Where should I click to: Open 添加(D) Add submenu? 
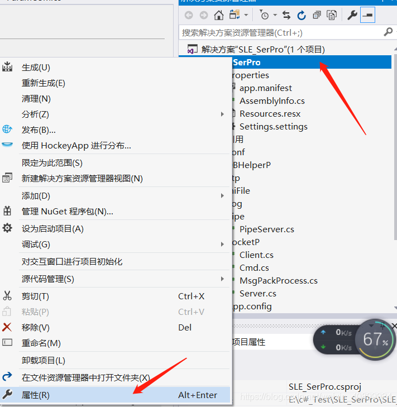coord(115,196)
